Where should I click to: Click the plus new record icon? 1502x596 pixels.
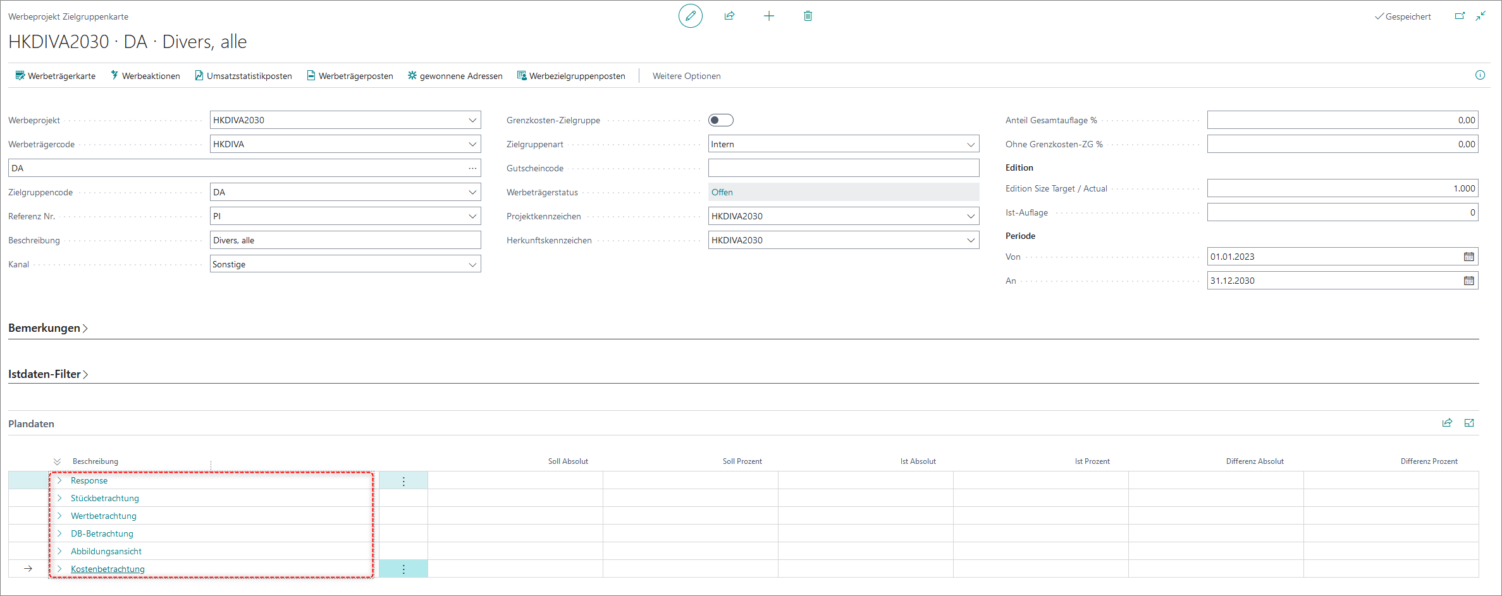tap(768, 16)
